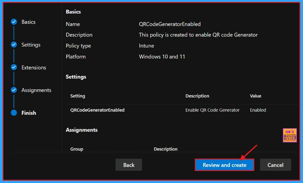The image size is (303, 183).
Task: Click the Basics section heading
Action: [73, 12]
